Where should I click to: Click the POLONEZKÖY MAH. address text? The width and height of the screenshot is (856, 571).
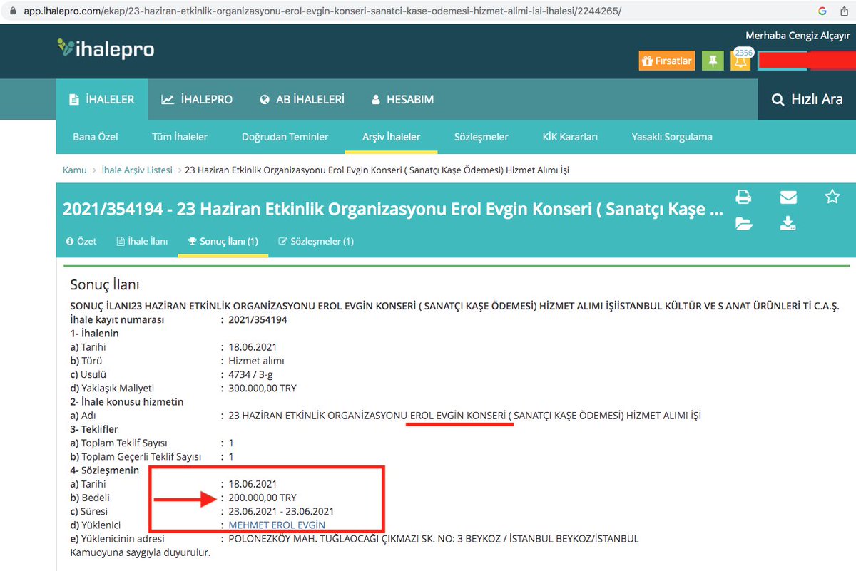click(434, 538)
